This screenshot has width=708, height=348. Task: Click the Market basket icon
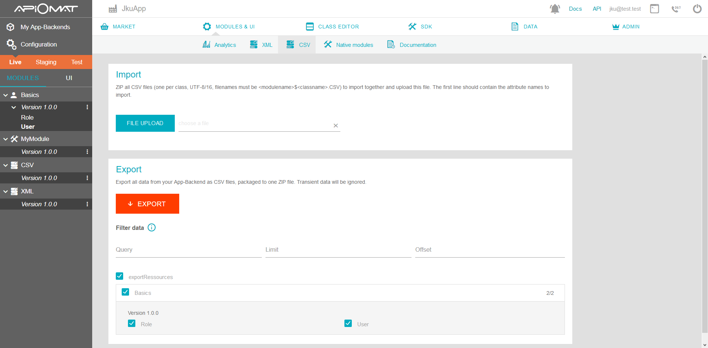click(x=105, y=27)
